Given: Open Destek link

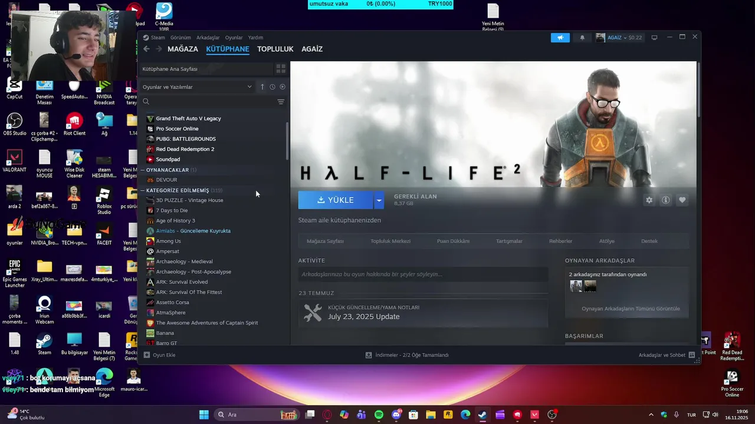Looking at the screenshot, I should pos(649,241).
